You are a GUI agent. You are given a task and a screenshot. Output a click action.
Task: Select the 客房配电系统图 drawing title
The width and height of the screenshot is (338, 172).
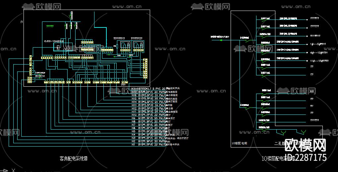[73, 159]
